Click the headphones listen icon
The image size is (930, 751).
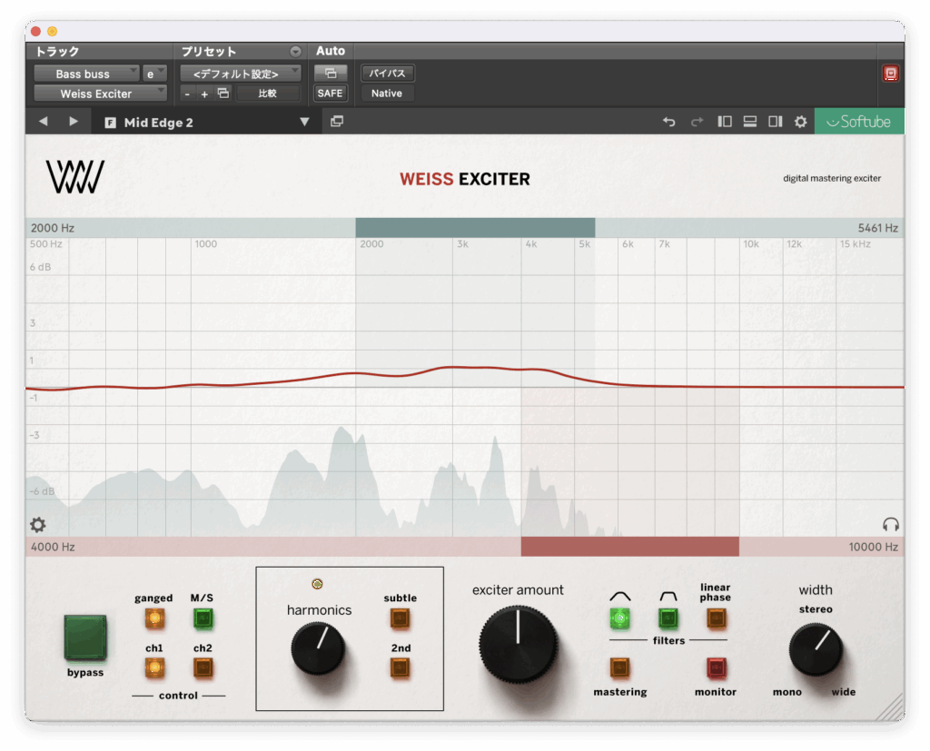click(891, 524)
